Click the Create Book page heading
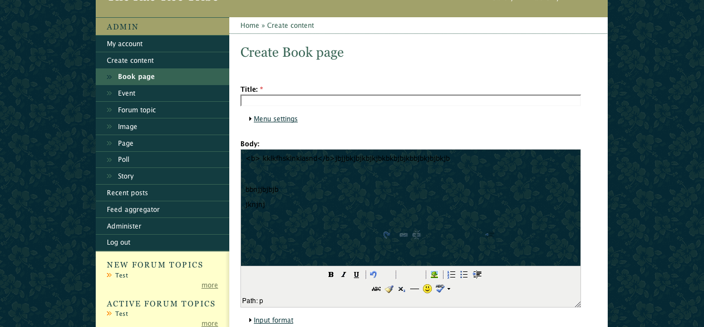 point(292,52)
